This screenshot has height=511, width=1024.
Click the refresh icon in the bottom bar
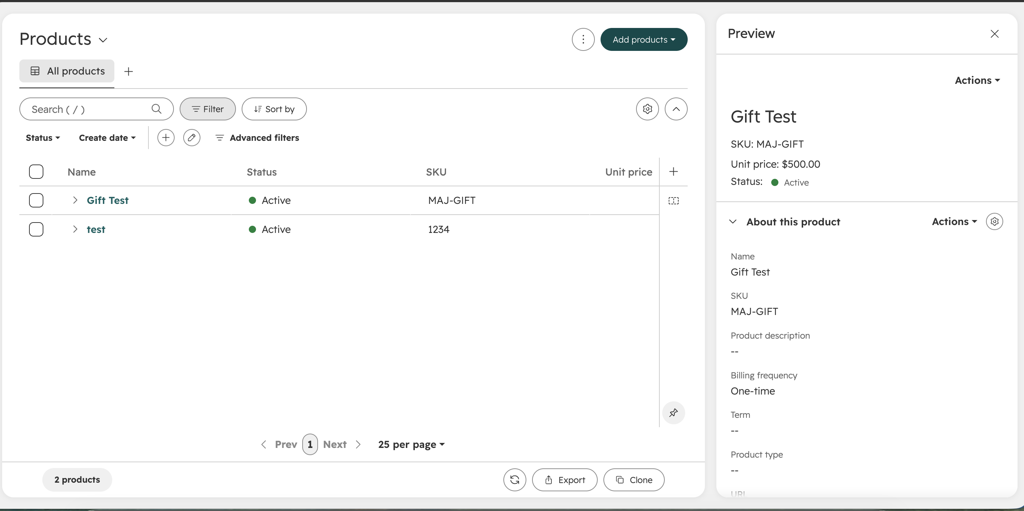(515, 479)
